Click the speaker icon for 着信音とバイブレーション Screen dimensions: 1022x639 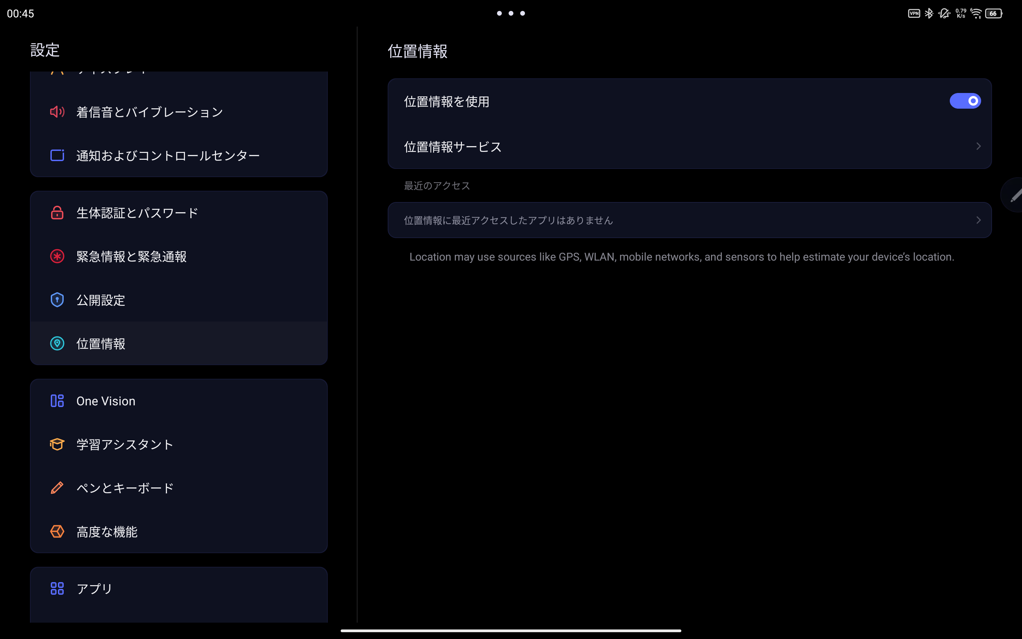[x=57, y=112]
